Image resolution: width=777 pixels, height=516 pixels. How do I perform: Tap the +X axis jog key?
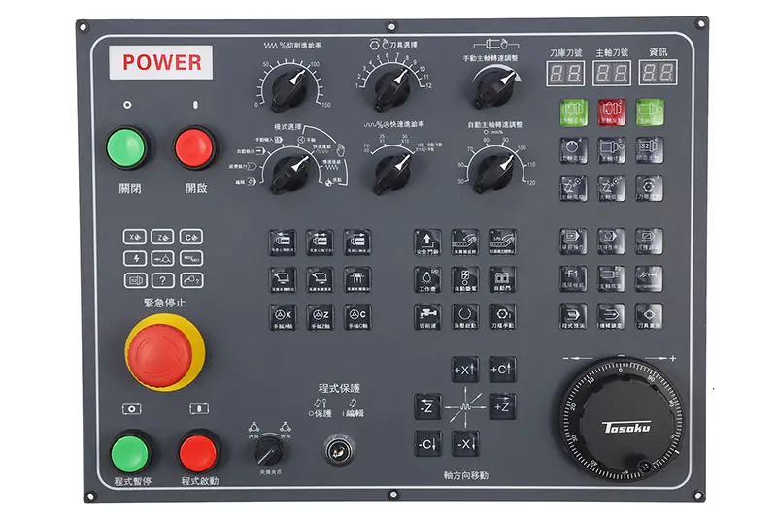tap(465, 370)
